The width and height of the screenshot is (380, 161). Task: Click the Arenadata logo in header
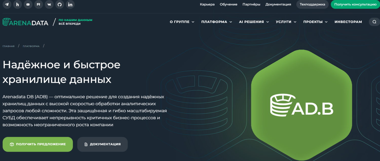(x=25, y=22)
